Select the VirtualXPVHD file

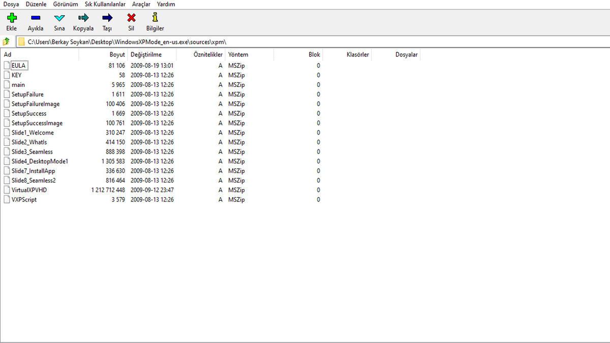click(x=29, y=190)
